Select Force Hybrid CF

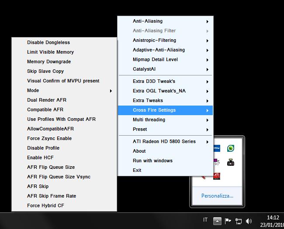tap(64, 205)
